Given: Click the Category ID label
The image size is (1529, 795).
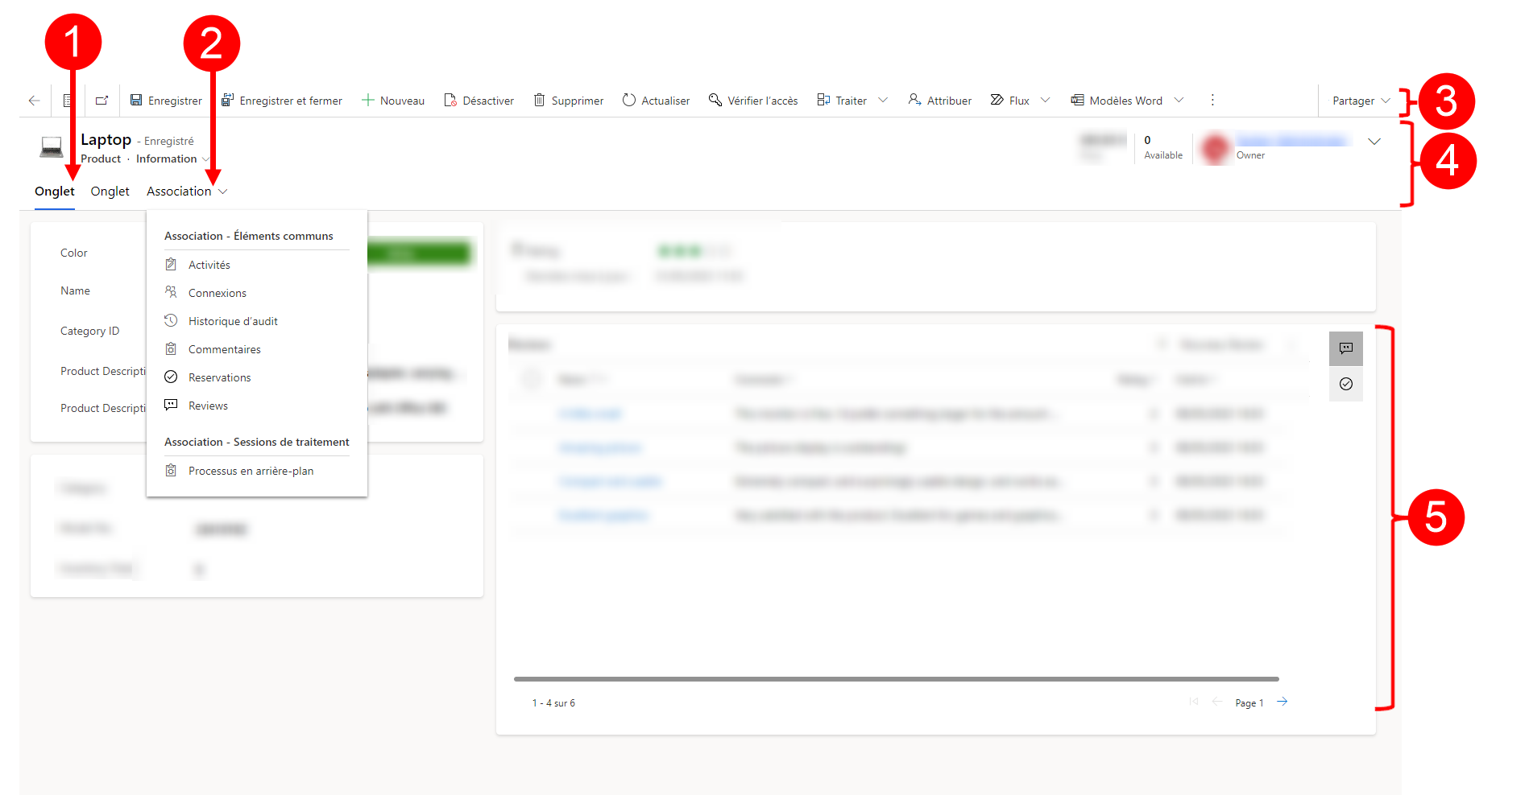Looking at the screenshot, I should point(89,331).
